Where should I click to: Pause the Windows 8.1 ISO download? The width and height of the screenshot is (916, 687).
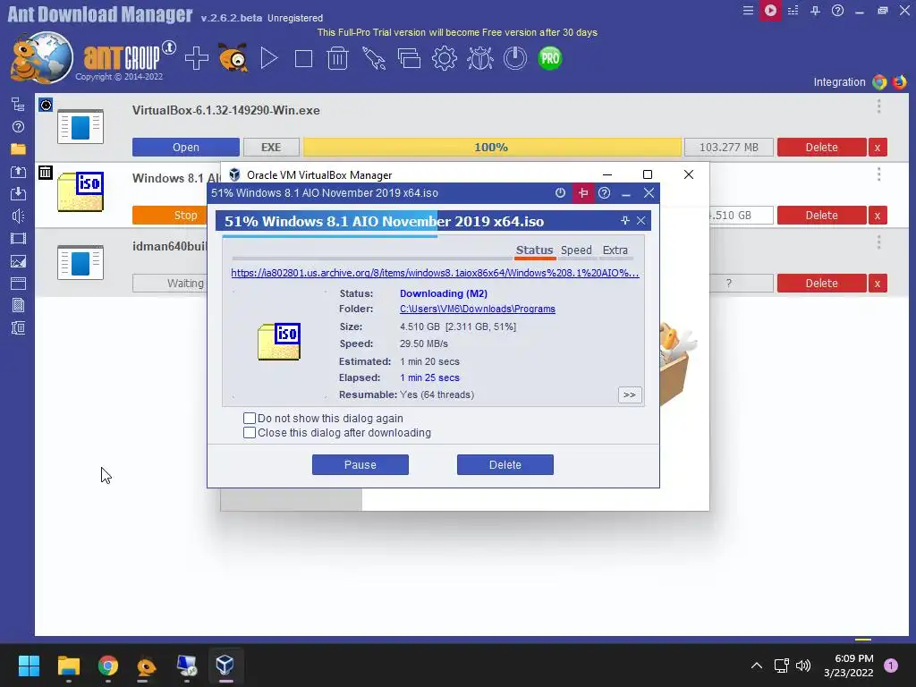(360, 465)
